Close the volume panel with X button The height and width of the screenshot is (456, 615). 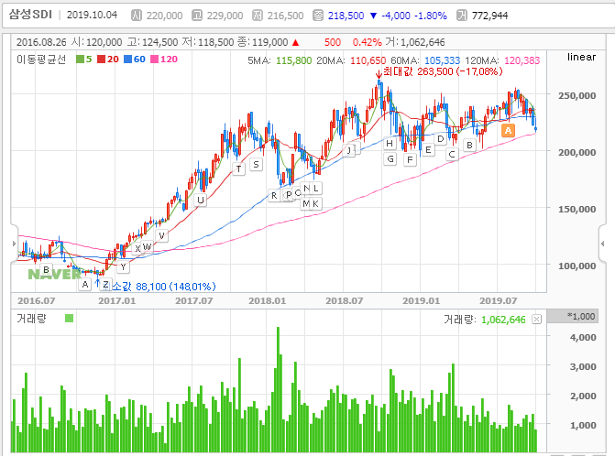[536, 320]
